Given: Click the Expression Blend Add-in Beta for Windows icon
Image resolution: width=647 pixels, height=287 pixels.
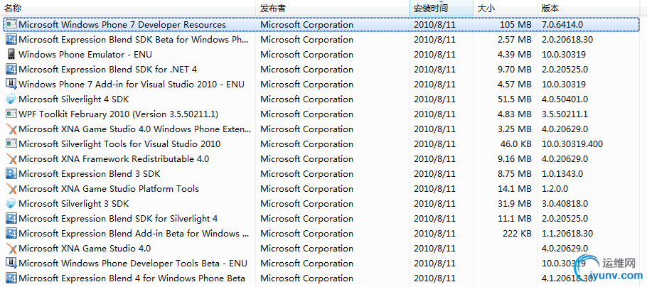Looking at the screenshot, I should [11, 234].
